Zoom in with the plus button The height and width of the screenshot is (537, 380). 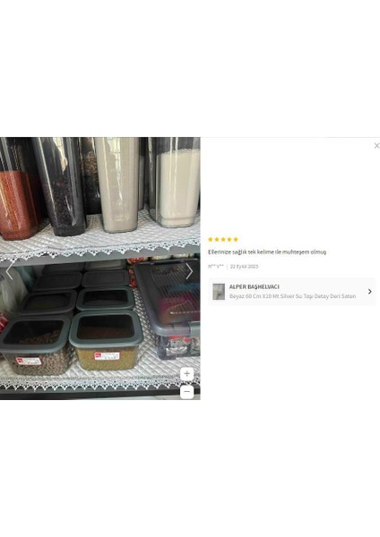tap(187, 373)
